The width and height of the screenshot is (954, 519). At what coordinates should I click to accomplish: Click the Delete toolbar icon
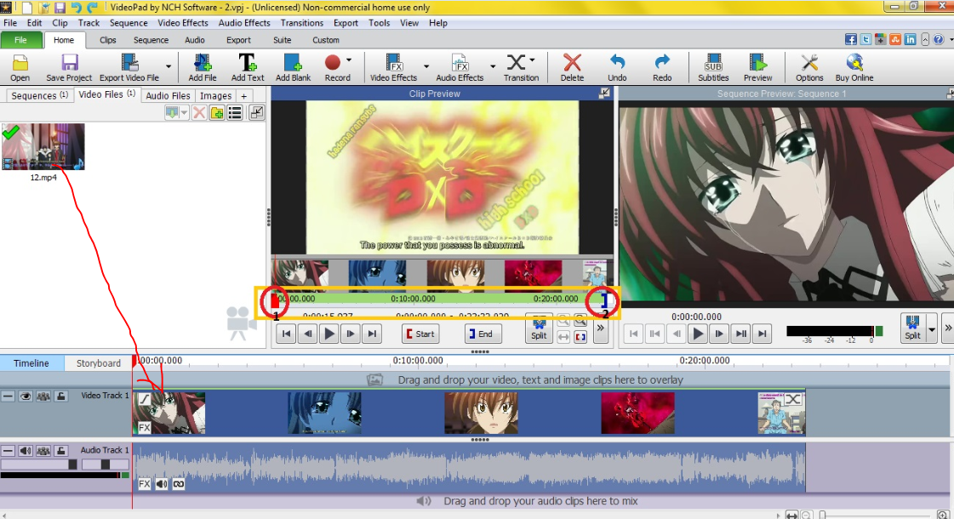pyautogui.click(x=571, y=68)
